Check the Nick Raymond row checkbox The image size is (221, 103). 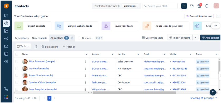(x=17, y=62)
